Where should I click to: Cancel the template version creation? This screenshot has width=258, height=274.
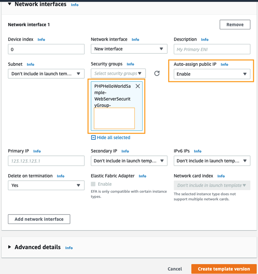(175, 269)
